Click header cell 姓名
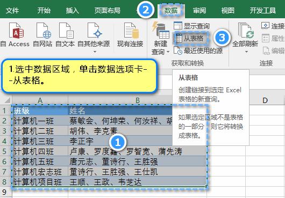This screenshot has height=198, width=285. click(x=120, y=111)
